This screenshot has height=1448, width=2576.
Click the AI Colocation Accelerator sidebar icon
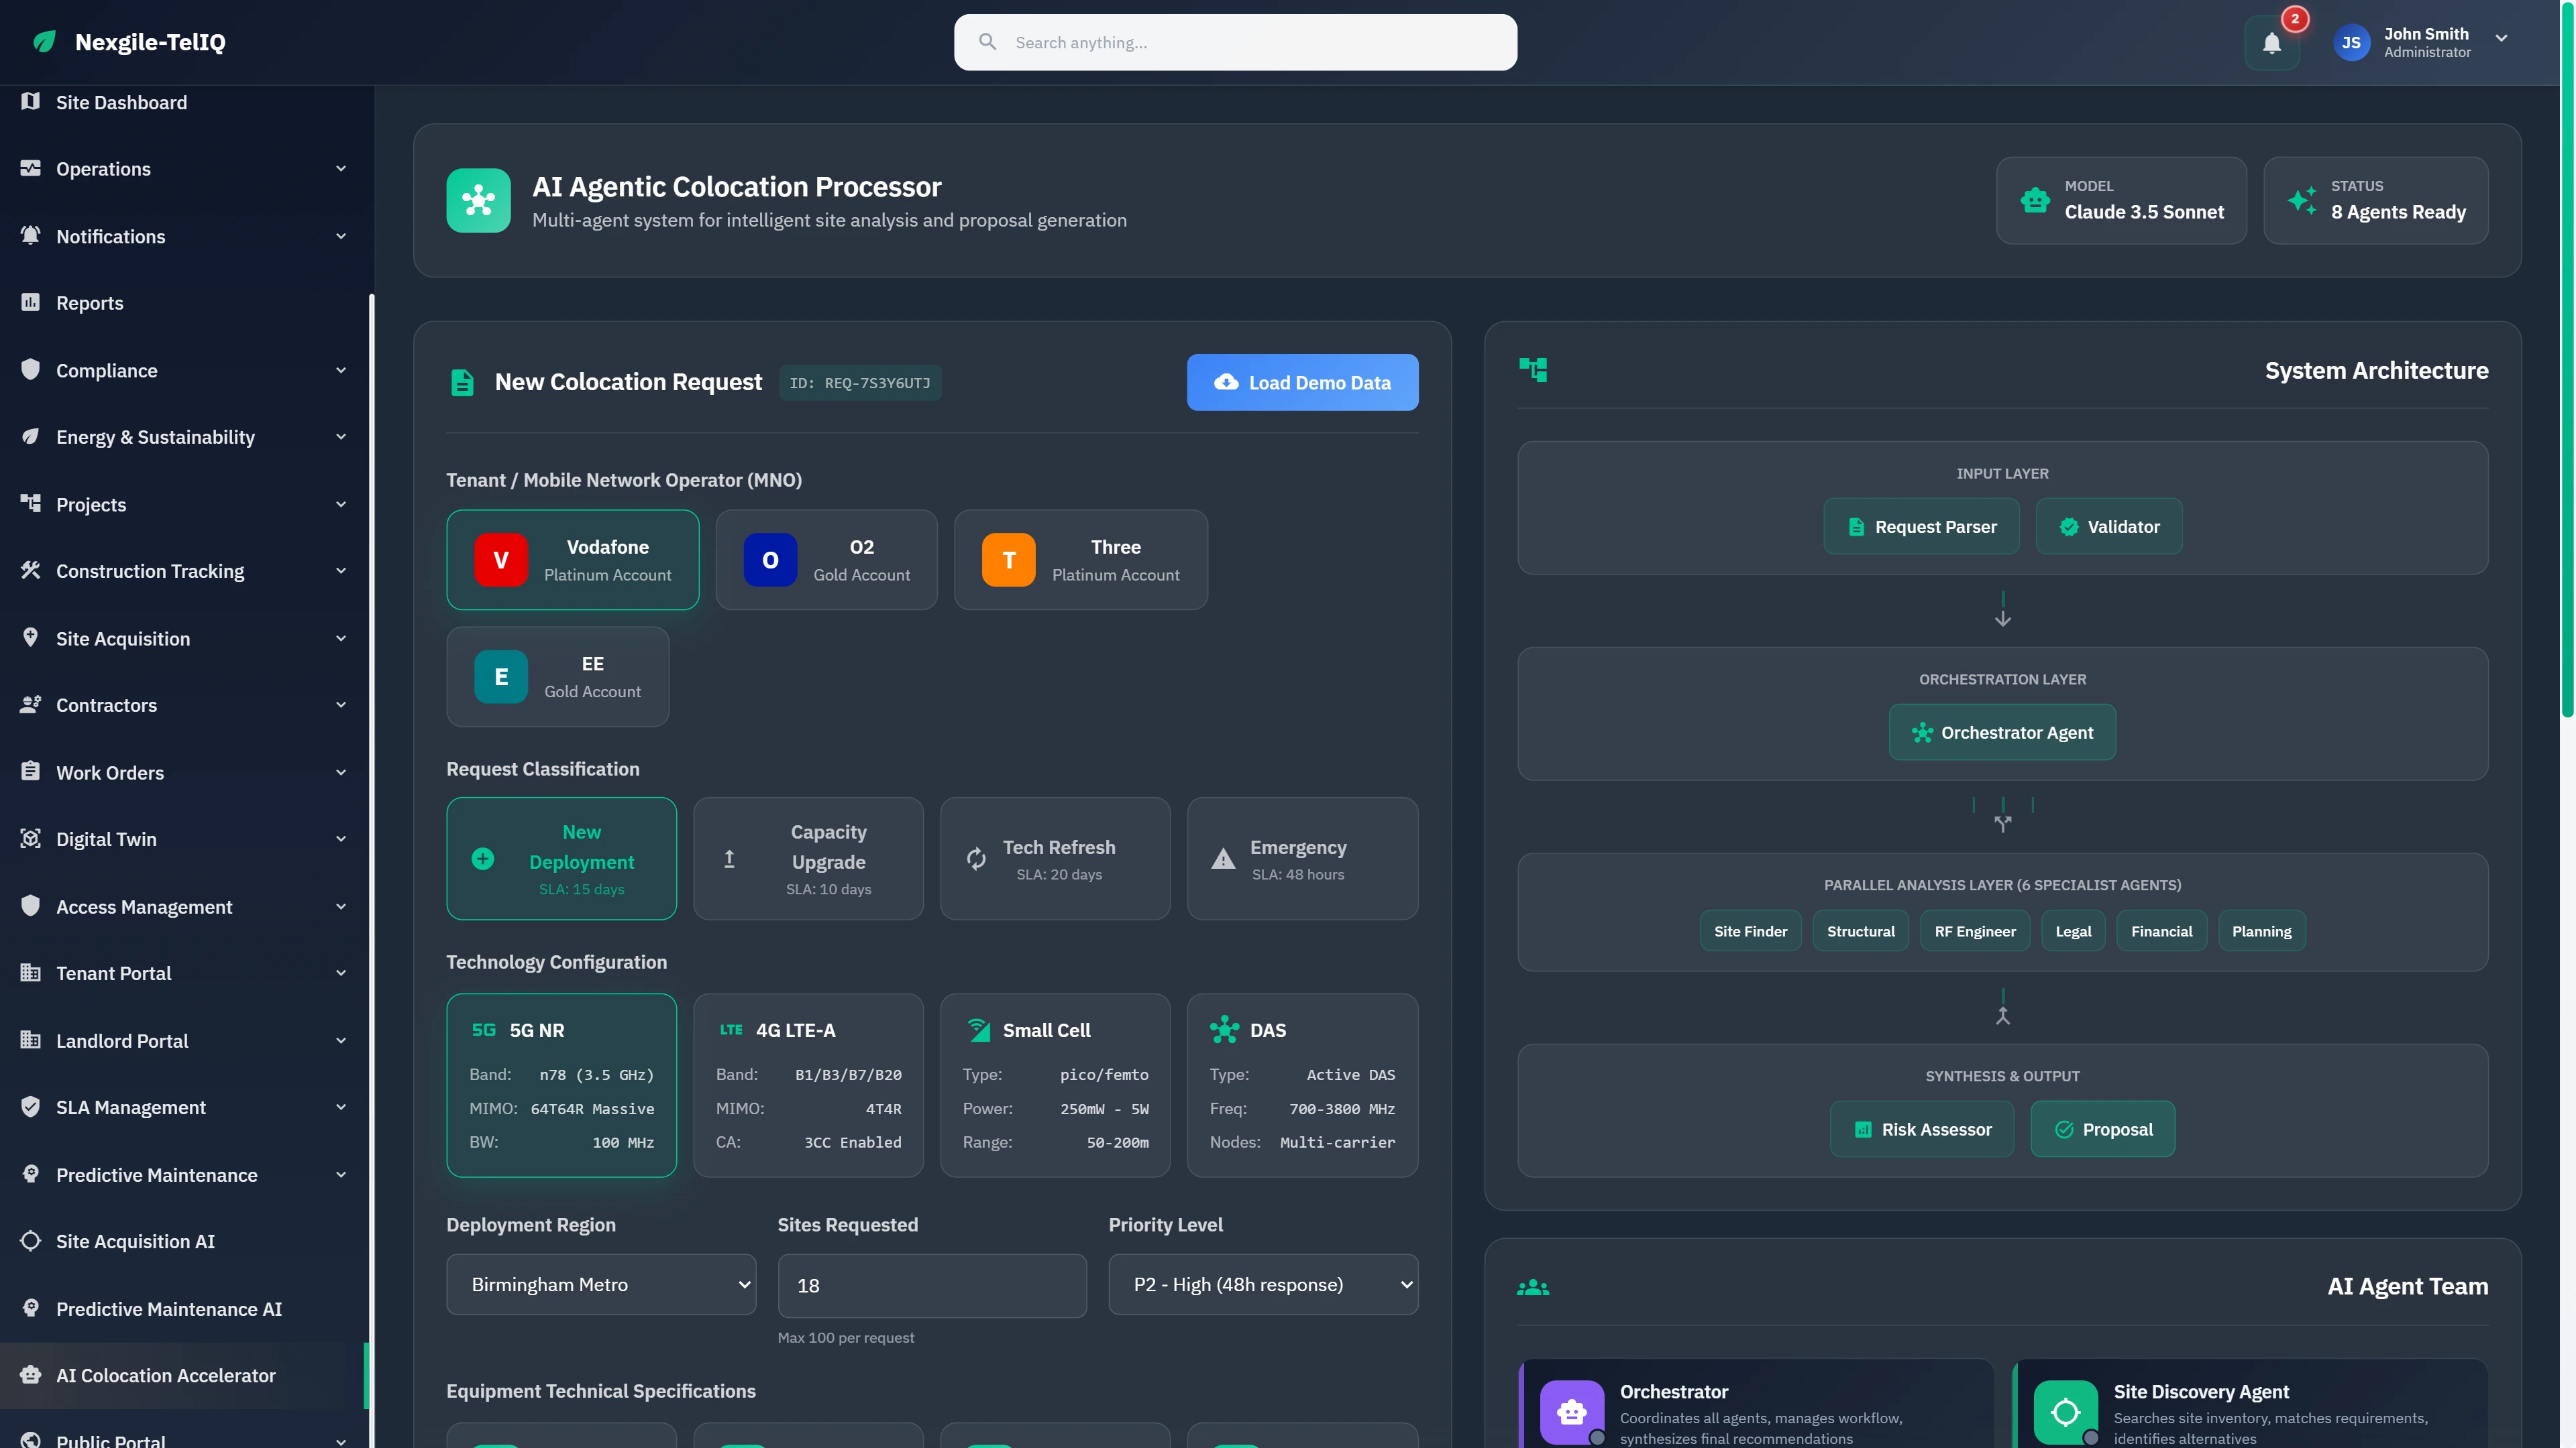click(29, 1375)
